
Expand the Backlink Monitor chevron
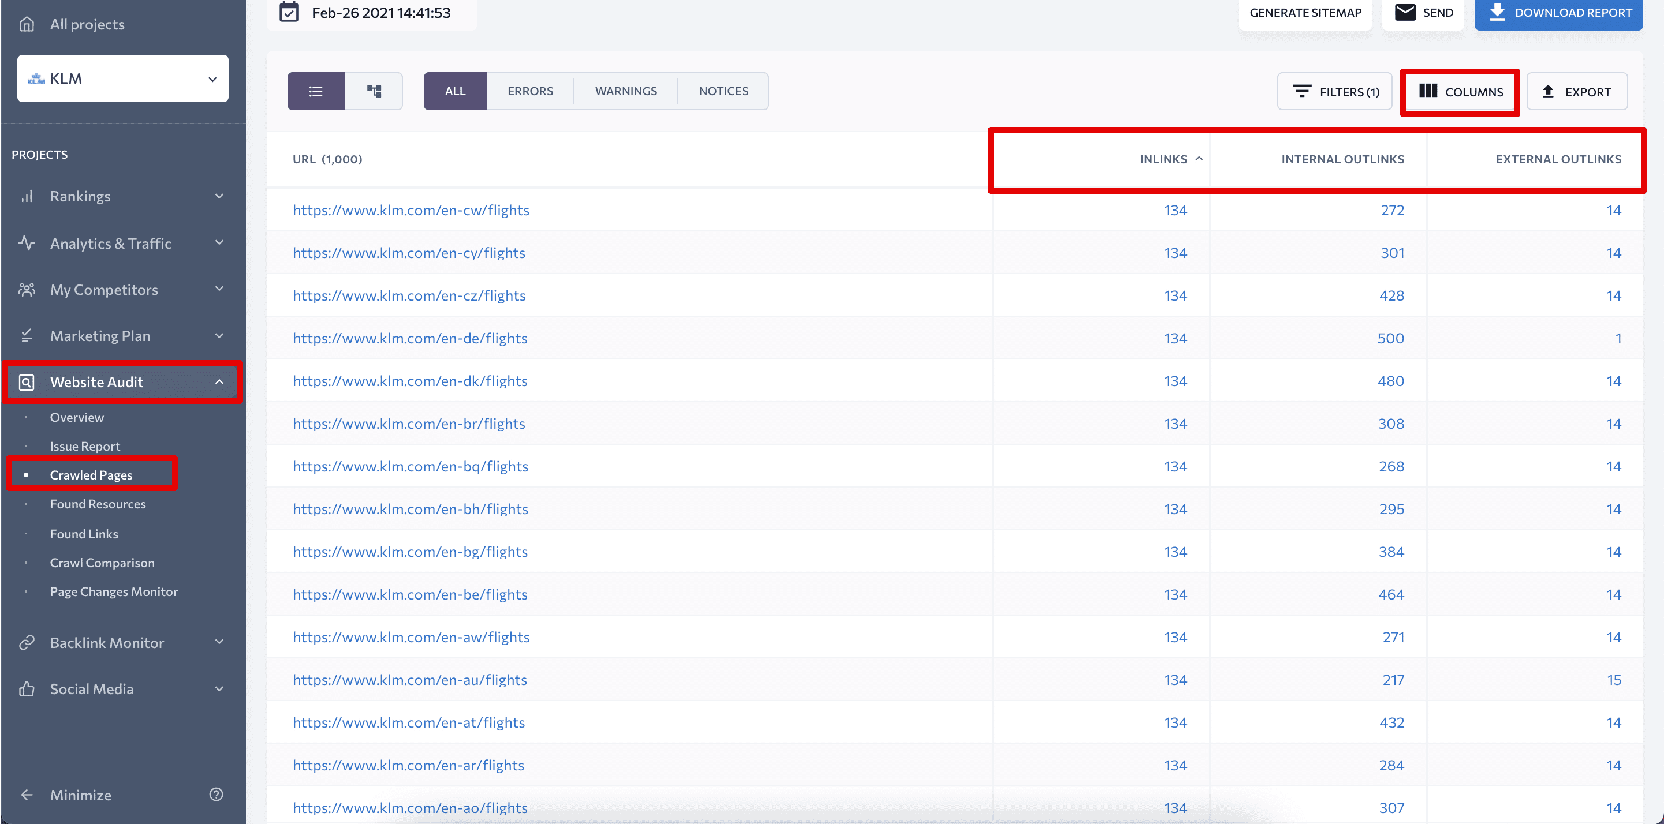219,642
